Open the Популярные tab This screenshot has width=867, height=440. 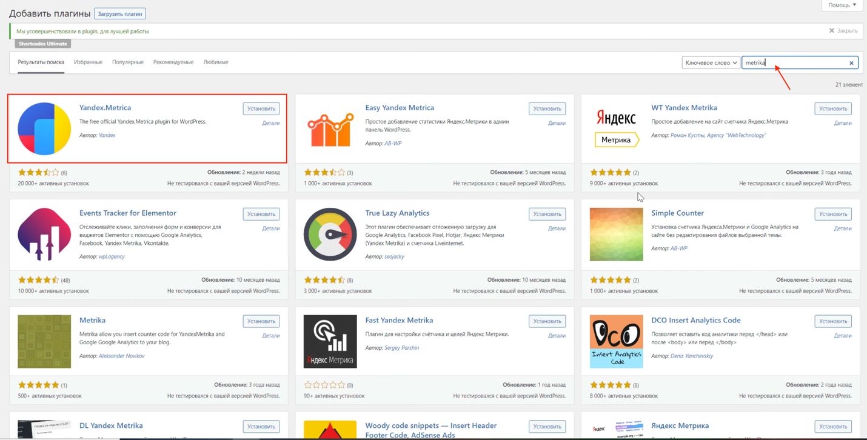click(128, 62)
